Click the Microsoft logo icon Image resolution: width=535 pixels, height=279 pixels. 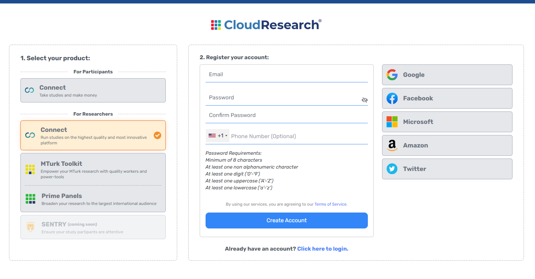pos(392,122)
